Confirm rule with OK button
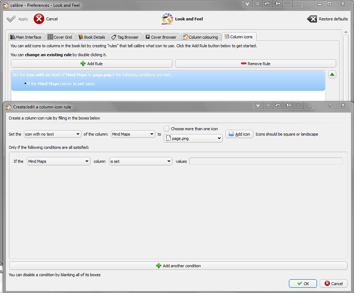Screen dimensions: 354x293 pos(303,283)
